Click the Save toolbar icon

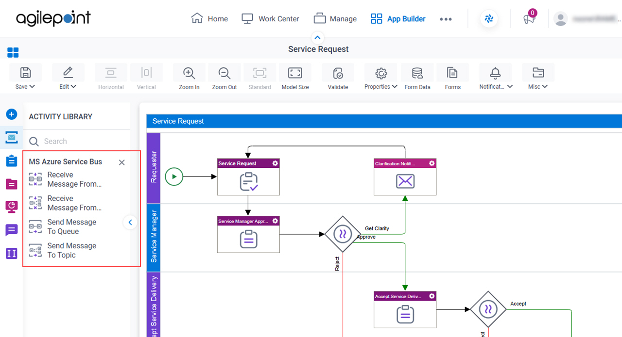click(25, 73)
